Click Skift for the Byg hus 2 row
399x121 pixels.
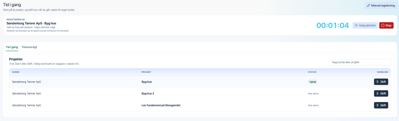click(x=381, y=94)
